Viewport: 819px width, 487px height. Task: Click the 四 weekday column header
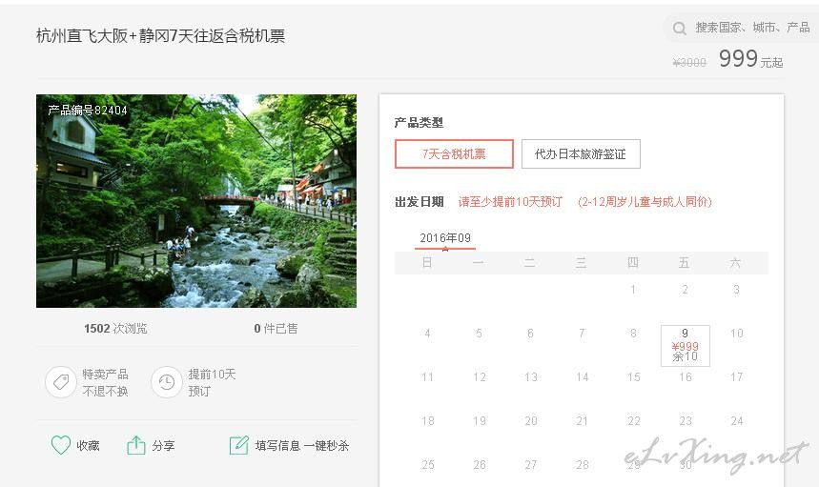633,262
